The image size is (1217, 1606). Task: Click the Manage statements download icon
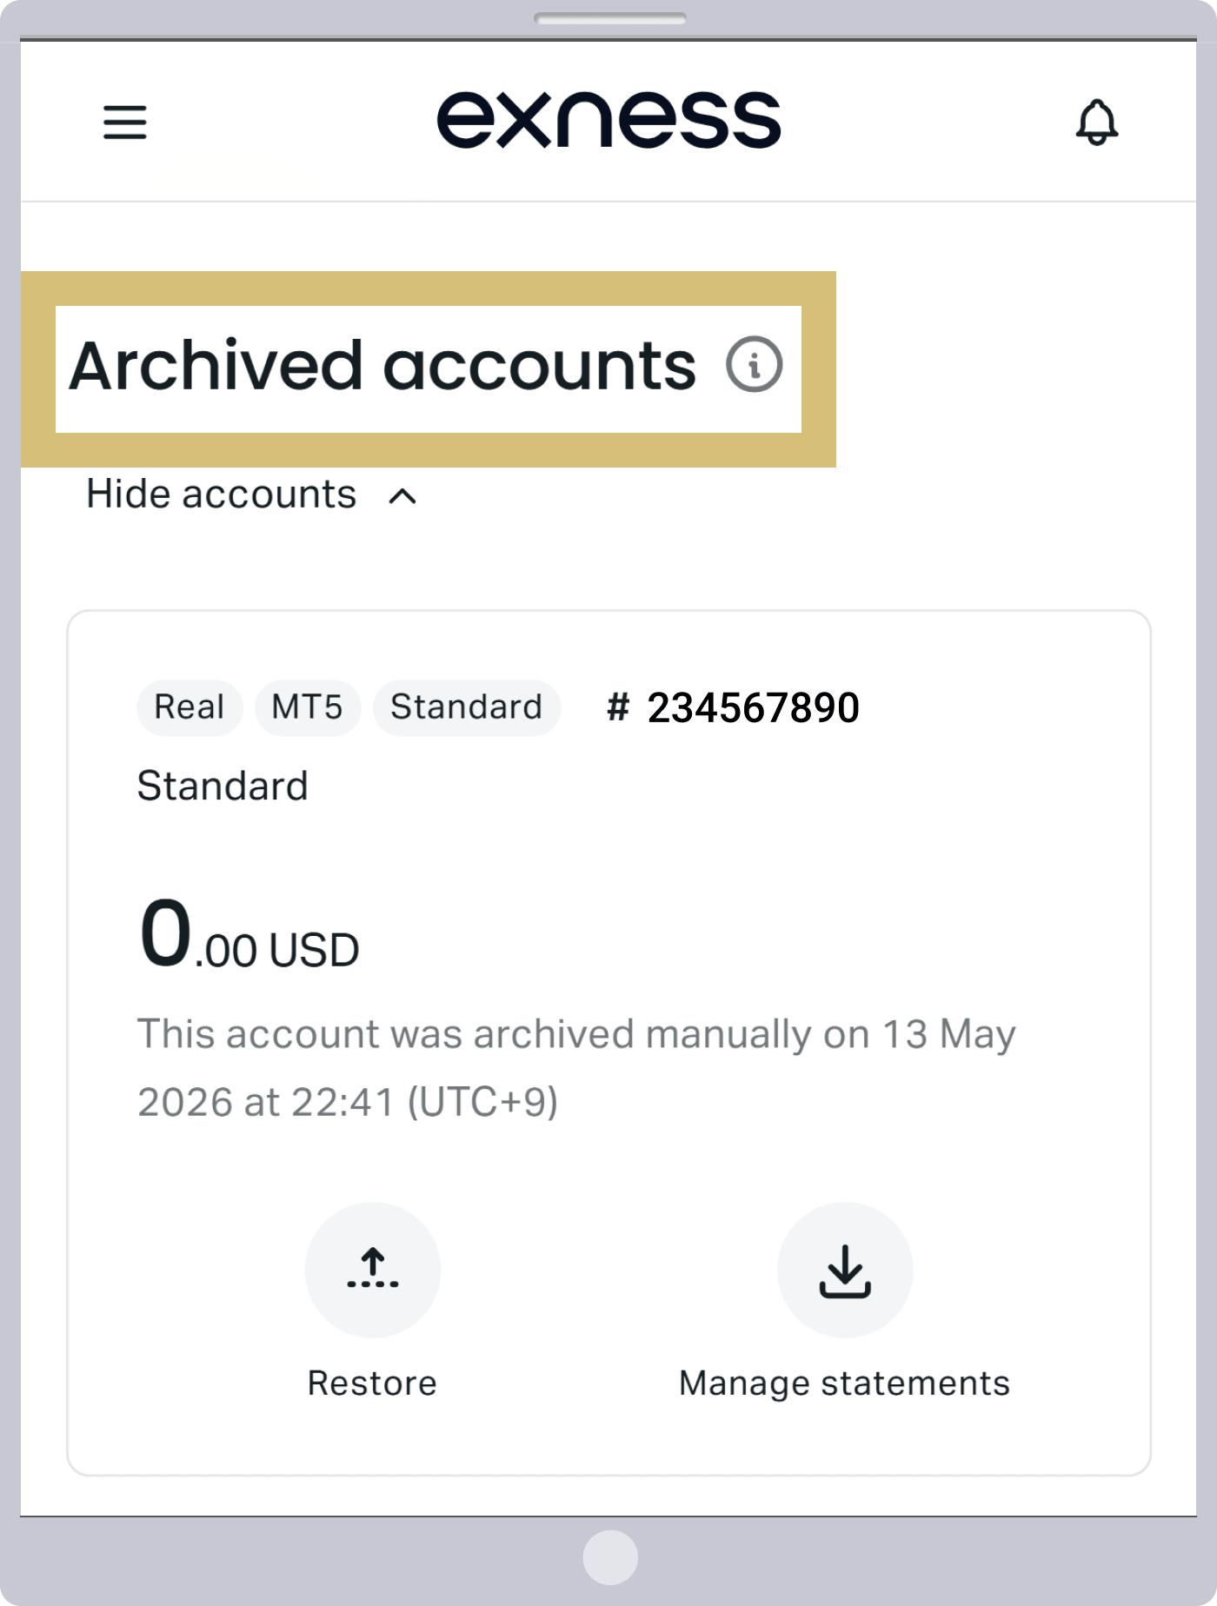(x=845, y=1270)
